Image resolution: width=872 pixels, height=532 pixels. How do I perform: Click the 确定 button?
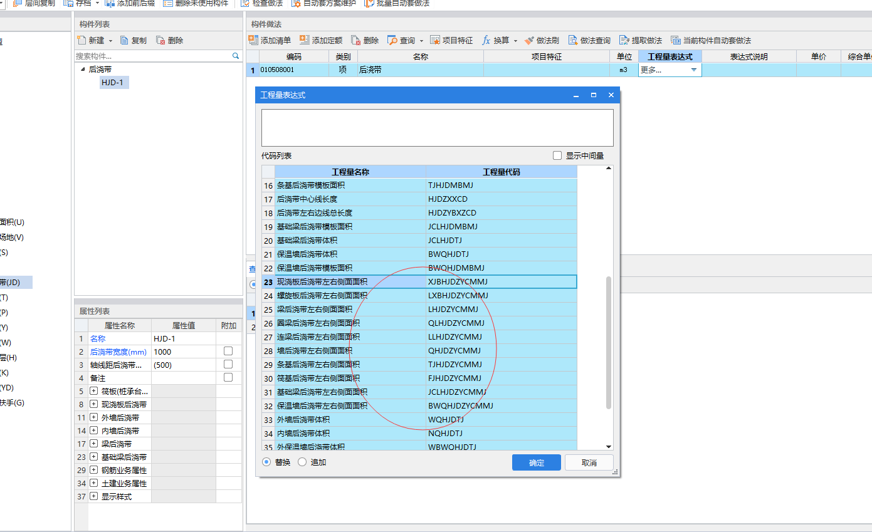[x=537, y=462]
